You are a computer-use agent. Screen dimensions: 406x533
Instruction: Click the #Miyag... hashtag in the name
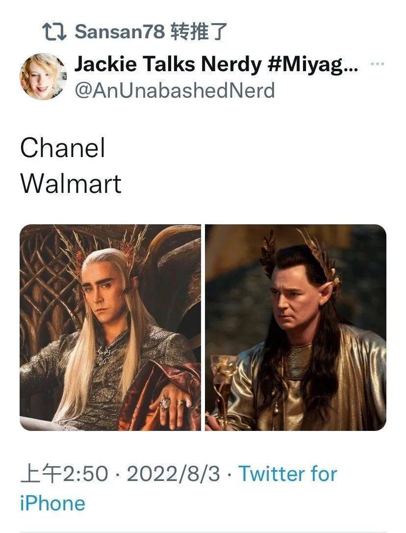click(x=313, y=64)
